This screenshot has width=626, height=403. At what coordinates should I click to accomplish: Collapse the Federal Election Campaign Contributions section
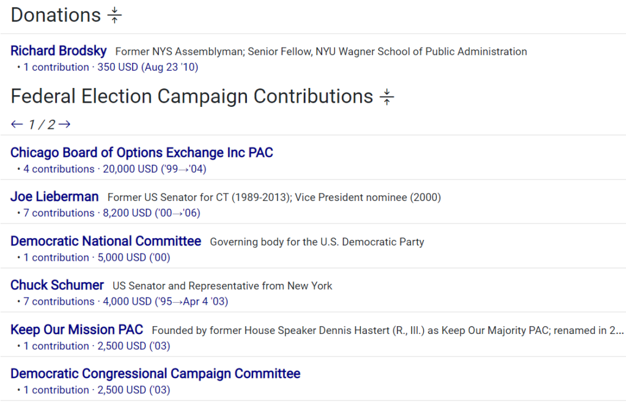tap(387, 97)
